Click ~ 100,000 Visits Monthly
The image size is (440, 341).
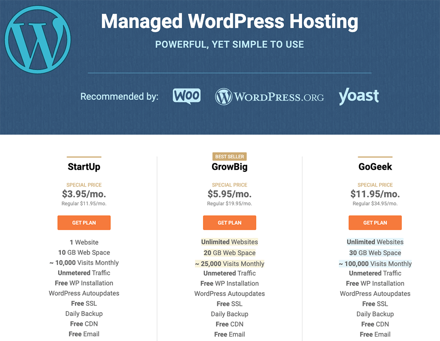coord(375,264)
